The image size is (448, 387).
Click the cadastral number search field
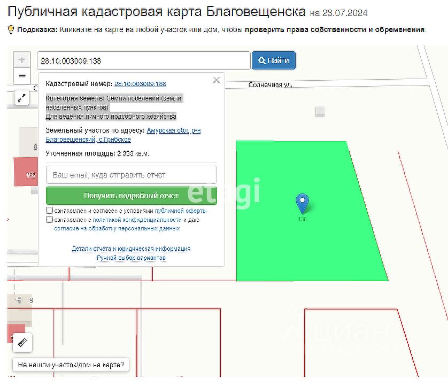[x=144, y=60]
